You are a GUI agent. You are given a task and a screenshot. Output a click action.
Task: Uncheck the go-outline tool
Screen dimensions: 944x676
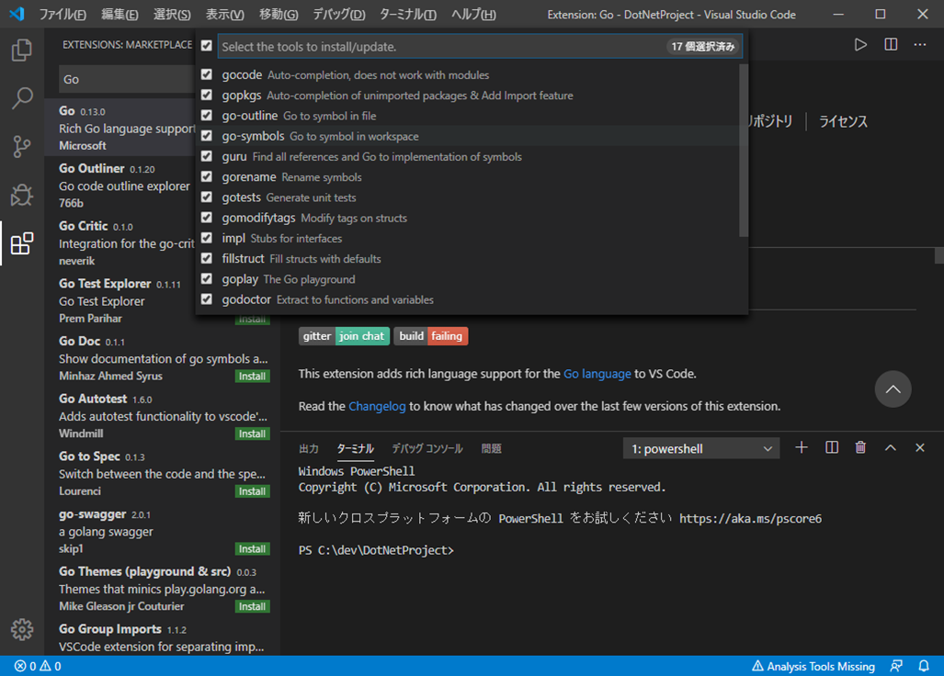click(207, 116)
